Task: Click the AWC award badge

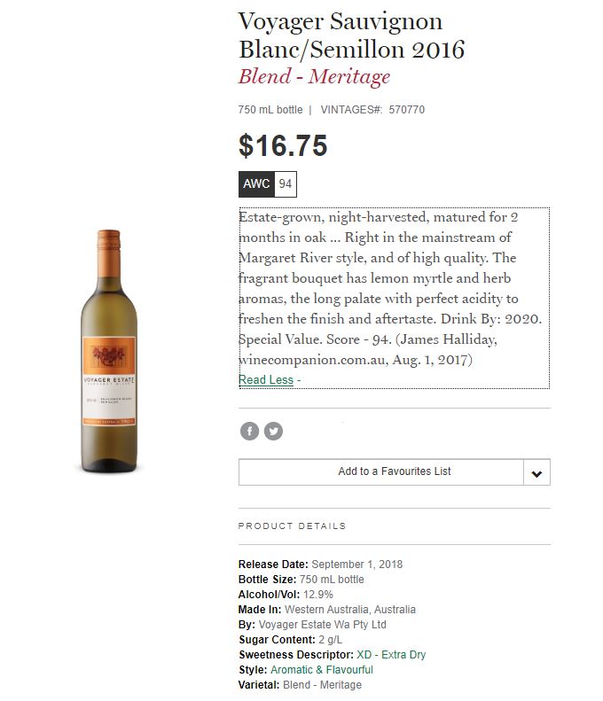Action: point(256,184)
